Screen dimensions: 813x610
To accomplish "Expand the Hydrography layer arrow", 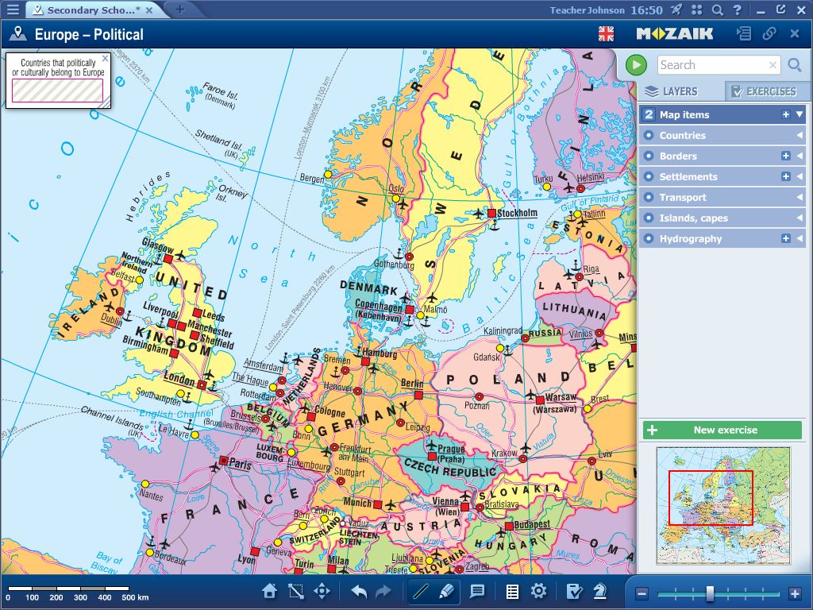I will (800, 239).
